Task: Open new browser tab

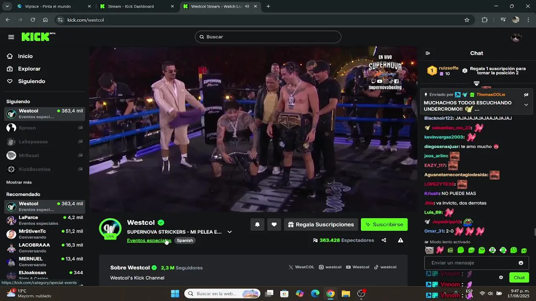Action: [x=268, y=6]
